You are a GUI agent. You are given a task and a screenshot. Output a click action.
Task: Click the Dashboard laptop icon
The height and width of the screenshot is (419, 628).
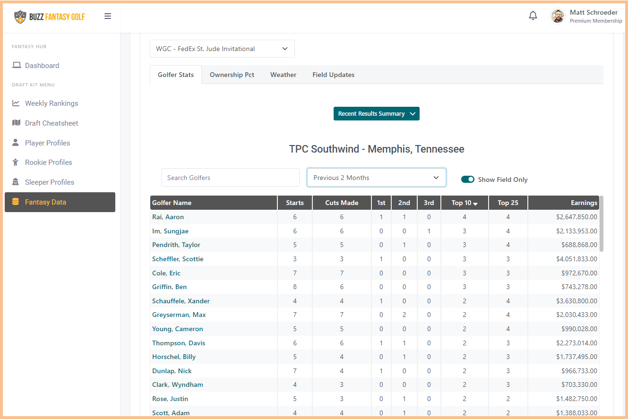tap(17, 65)
